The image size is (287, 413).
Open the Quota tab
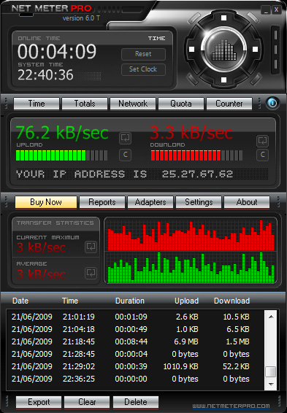(x=181, y=104)
